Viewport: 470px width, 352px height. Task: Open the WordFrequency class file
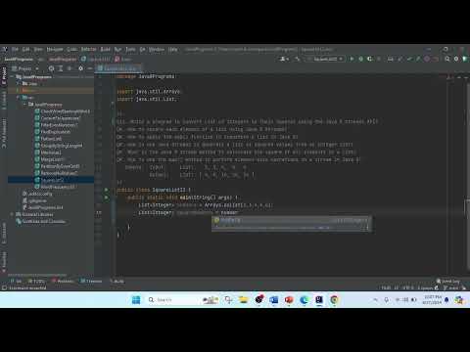pyautogui.click(x=56, y=187)
